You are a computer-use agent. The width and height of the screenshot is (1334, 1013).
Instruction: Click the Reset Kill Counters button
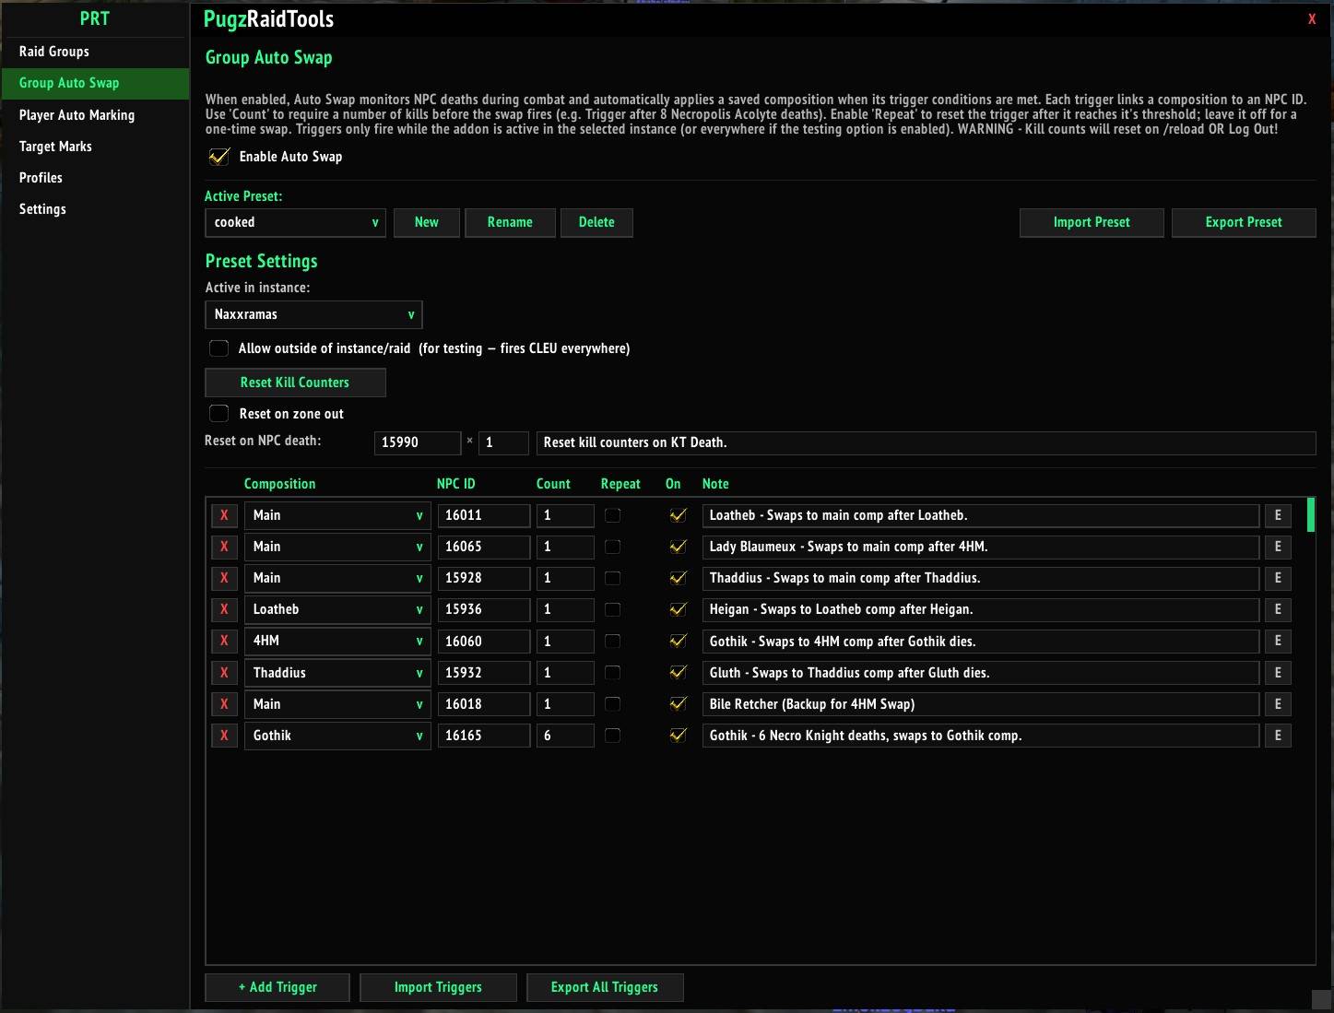click(295, 383)
